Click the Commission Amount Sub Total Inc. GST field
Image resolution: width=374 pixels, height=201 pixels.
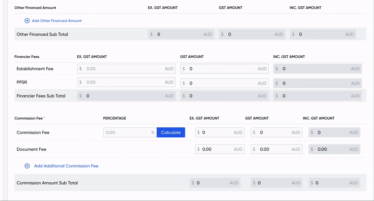[332, 183]
